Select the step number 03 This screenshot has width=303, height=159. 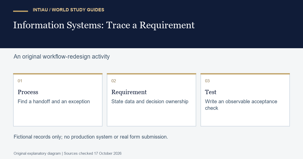(x=207, y=81)
